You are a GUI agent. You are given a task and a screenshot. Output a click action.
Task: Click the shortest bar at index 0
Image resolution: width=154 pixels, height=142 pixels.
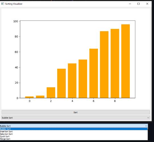pos(29,97)
